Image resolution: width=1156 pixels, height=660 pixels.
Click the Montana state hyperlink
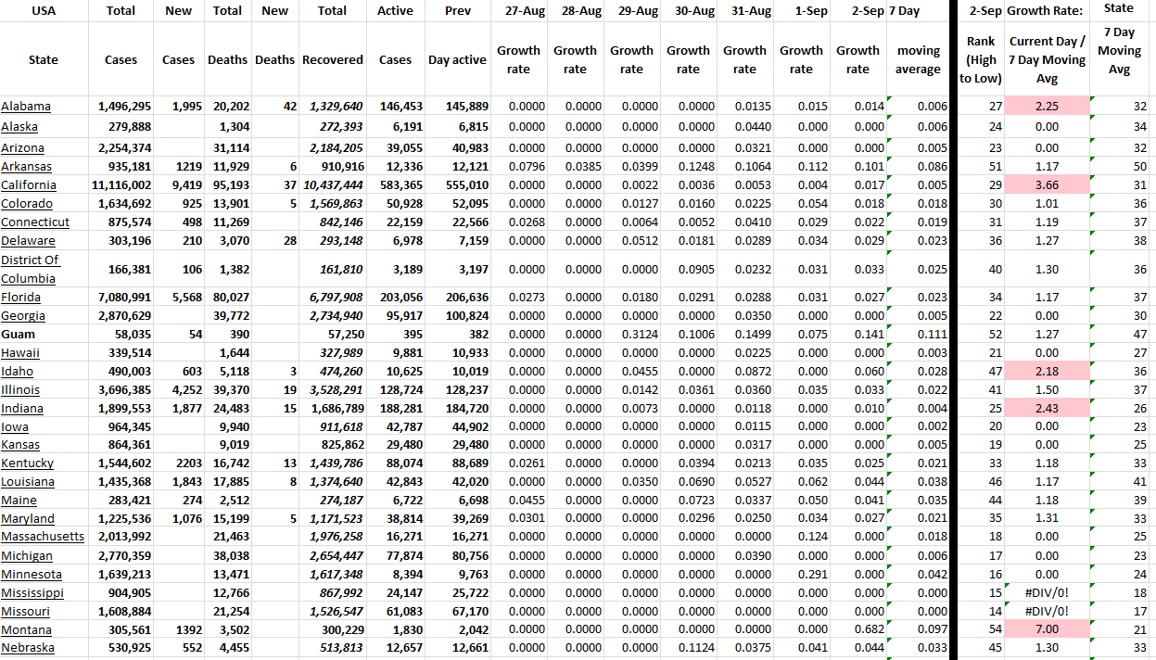27,629
